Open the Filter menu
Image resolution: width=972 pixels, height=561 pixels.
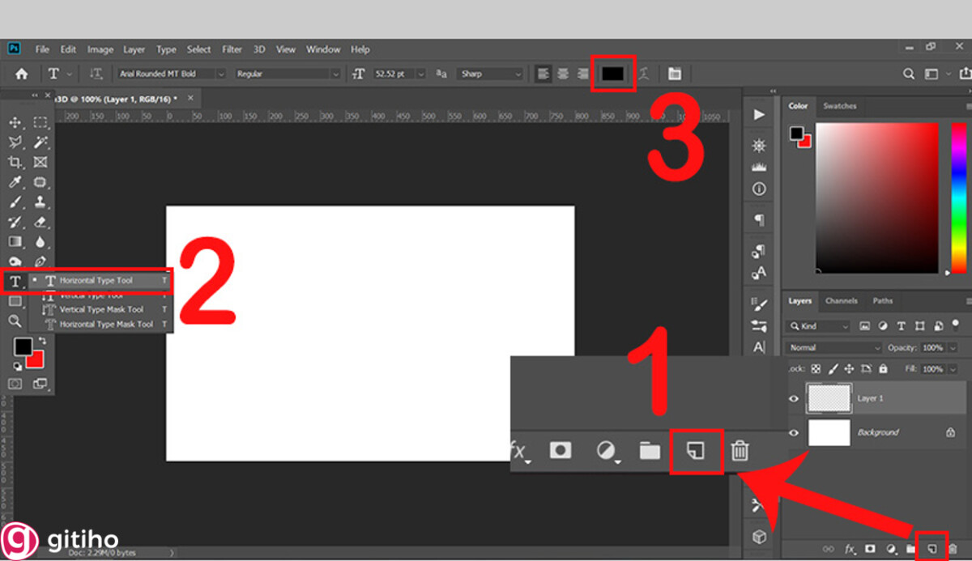coord(232,49)
